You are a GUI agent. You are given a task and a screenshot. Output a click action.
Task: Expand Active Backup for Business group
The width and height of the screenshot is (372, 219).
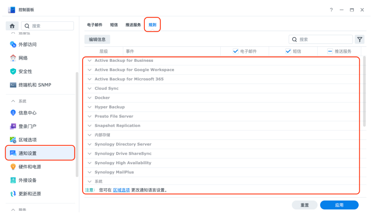[x=90, y=60]
